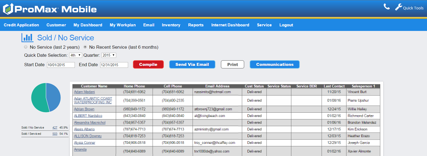
Task: Click email nassimito@hotmail.com
Action: (212, 92)
